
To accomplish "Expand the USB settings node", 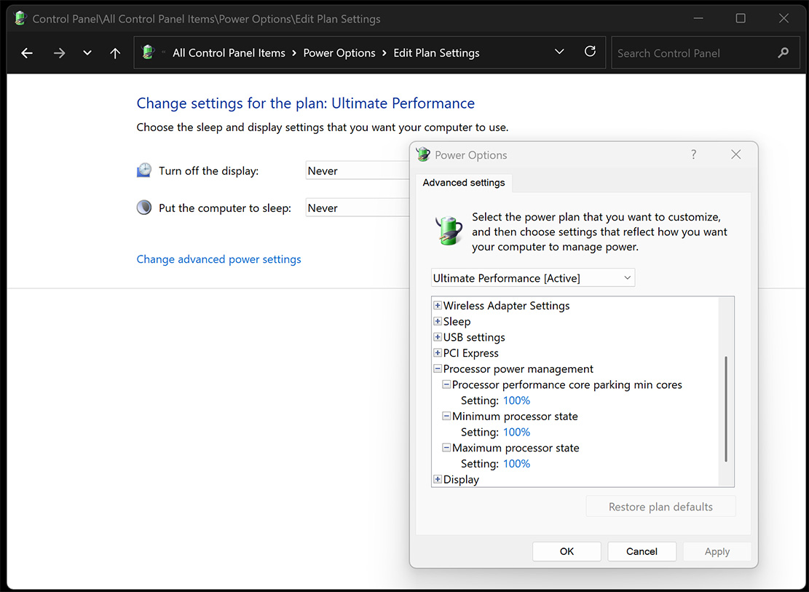I will [438, 337].
